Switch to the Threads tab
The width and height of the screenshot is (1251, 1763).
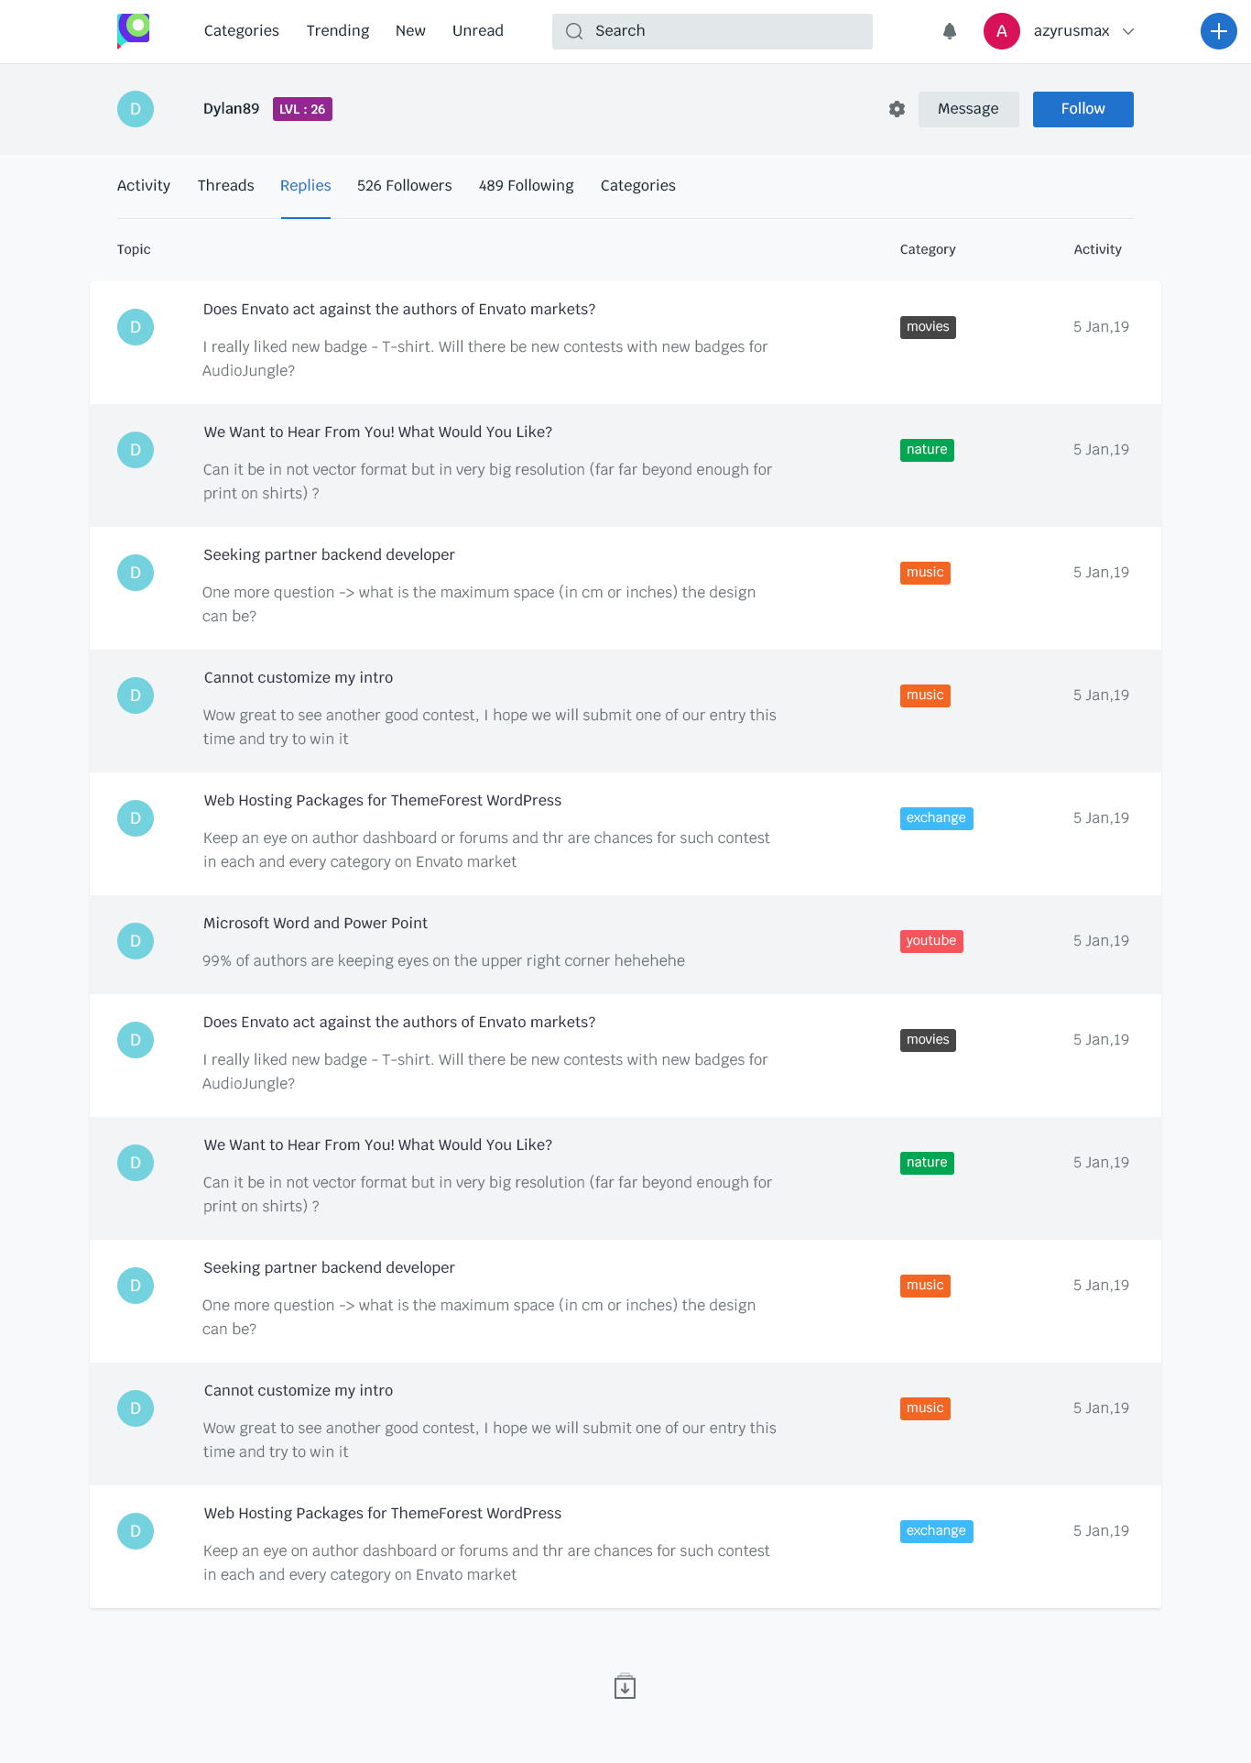(225, 185)
